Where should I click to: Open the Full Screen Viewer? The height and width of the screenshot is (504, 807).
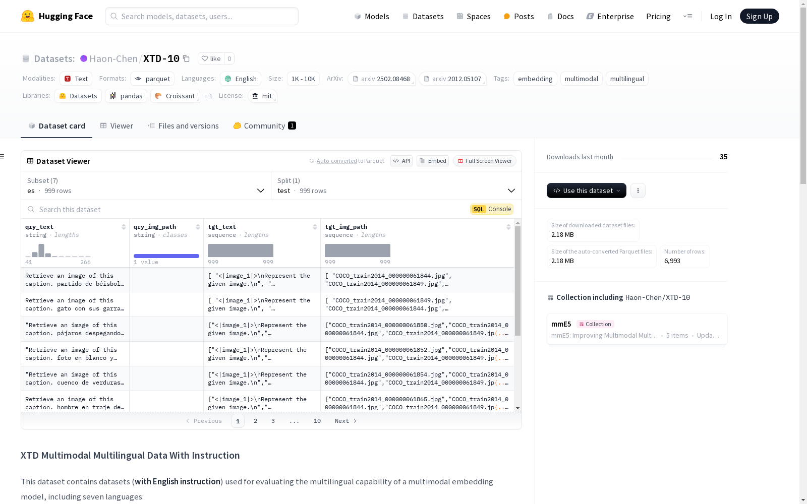click(x=485, y=161)
